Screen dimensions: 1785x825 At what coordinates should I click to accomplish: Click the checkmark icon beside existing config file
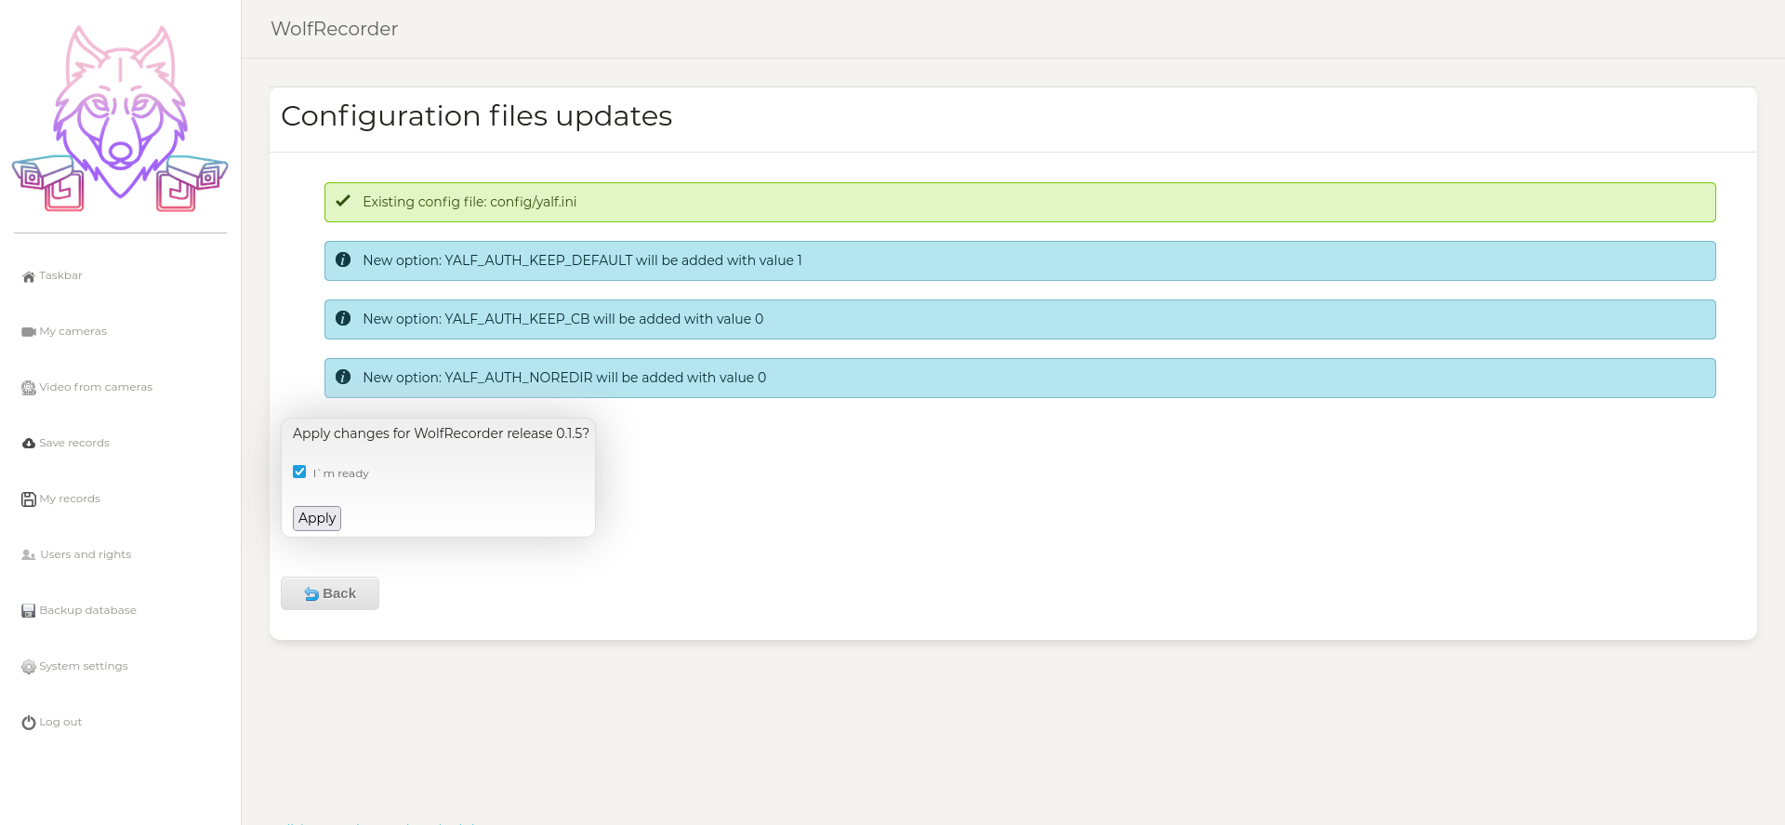[x=343, y=201]
